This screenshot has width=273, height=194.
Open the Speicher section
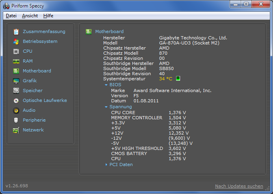(x=33, y=91)
